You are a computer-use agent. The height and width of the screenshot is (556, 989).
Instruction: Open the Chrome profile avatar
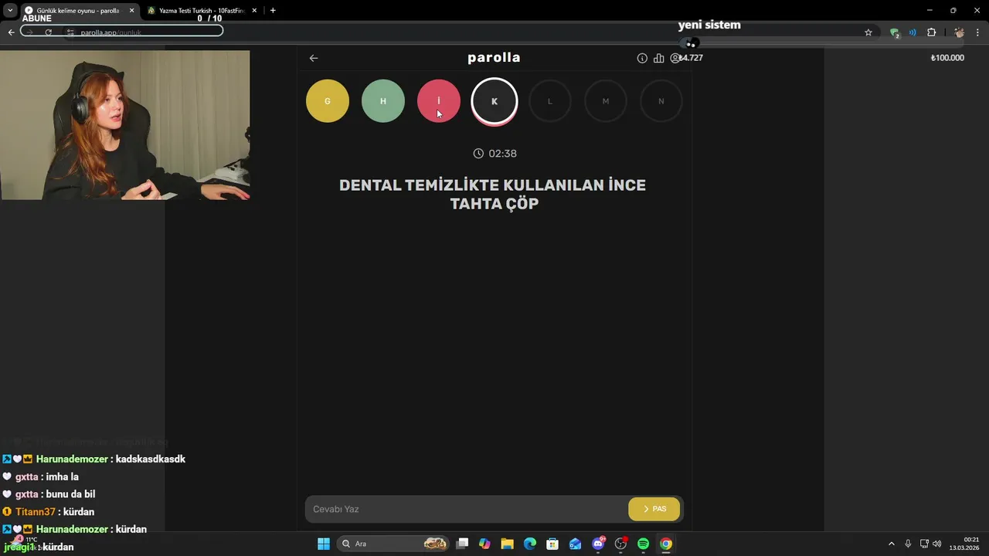[x=959, y=32]
